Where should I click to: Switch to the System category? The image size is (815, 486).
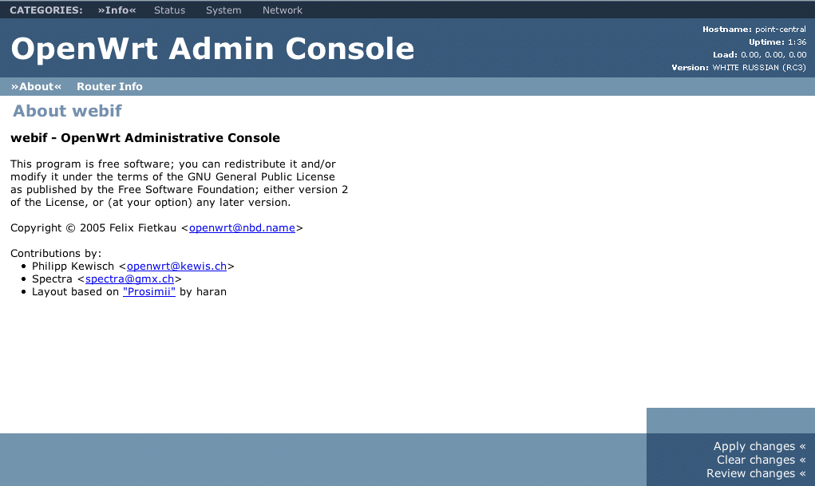coord(224,10)
